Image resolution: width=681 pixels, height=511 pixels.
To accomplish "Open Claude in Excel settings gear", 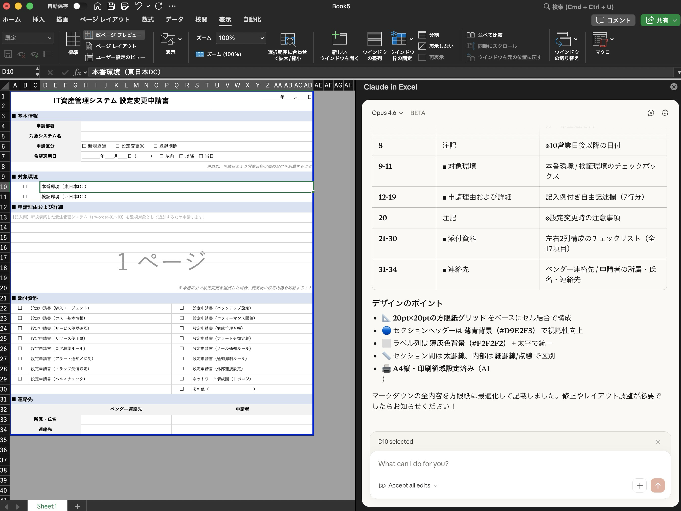I will 665,113.
